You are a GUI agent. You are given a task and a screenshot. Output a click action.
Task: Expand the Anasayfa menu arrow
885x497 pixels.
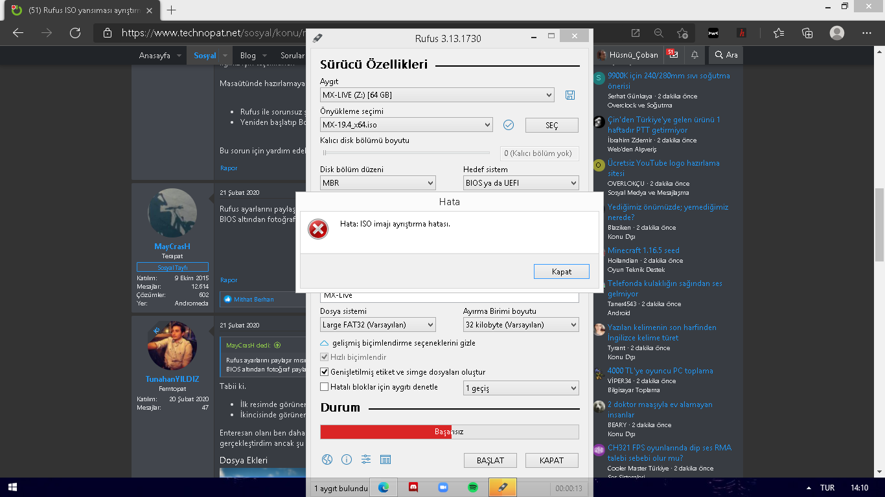178,56
